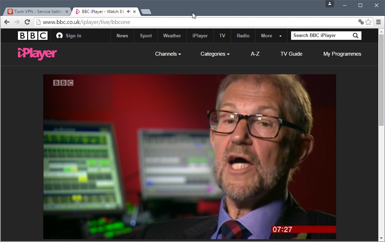
Task: Mute tab via speaker icon
Action: click(x=129, y=12)
